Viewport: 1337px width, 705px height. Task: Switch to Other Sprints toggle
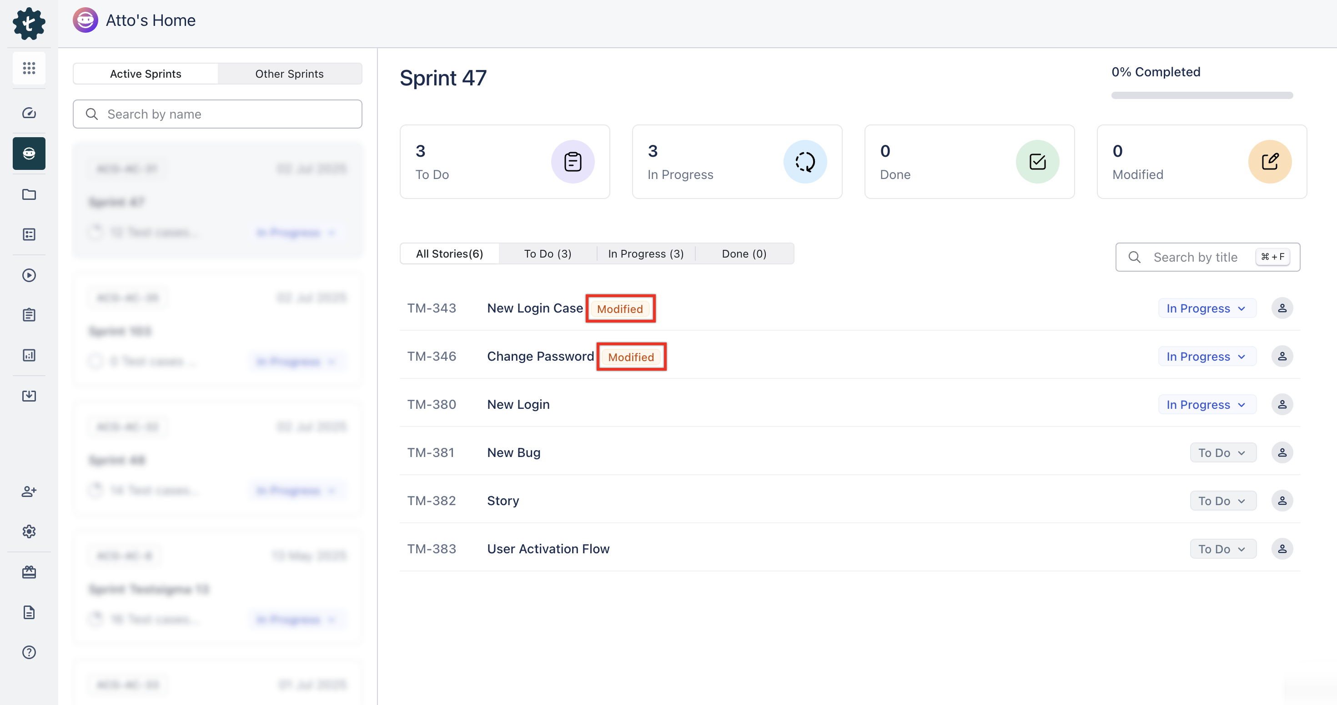coord(289,74)
